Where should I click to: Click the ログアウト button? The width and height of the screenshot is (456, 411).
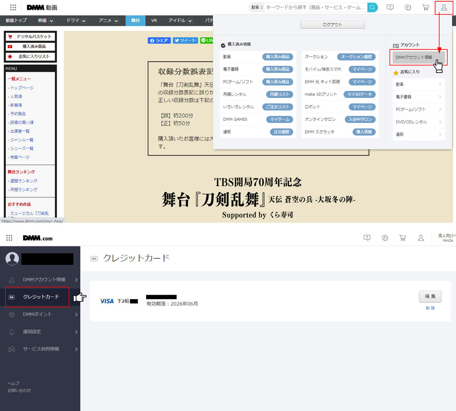click(x=332, y=25)
